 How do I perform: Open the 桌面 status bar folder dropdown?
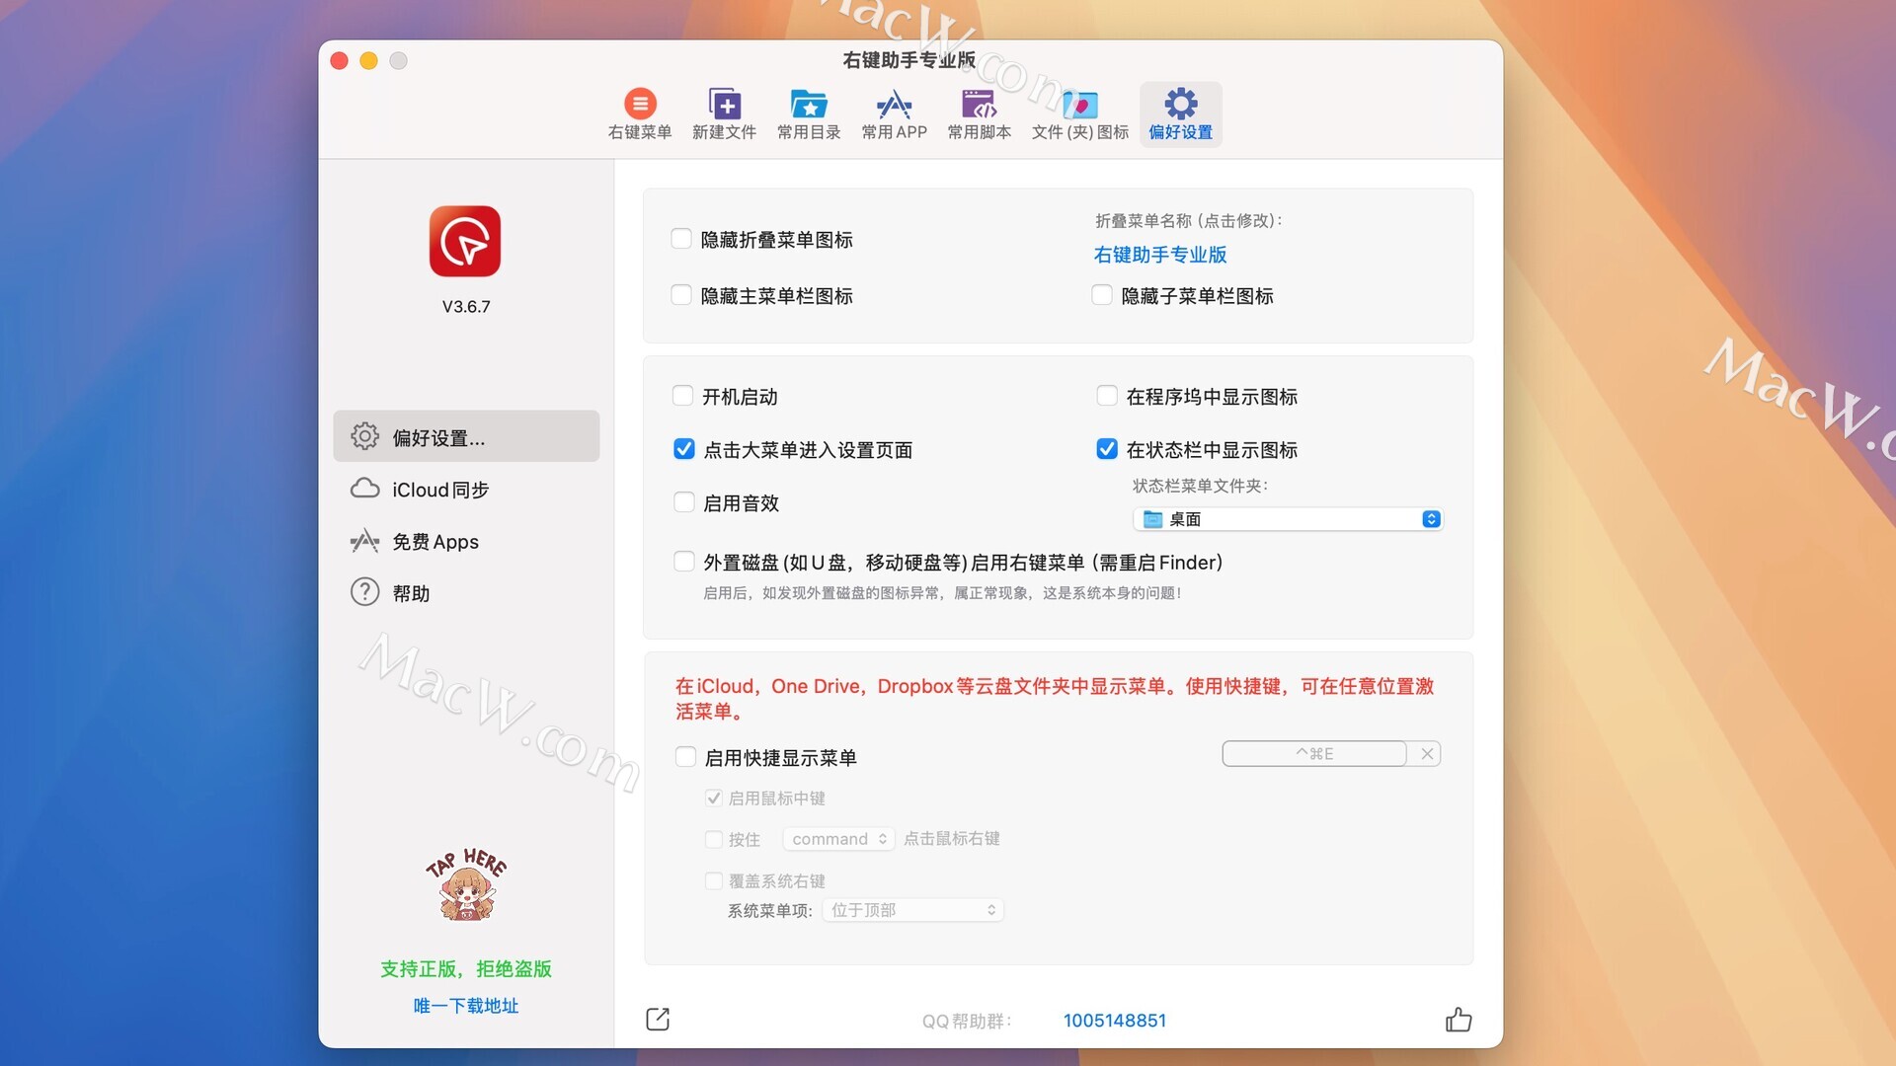click(1288, 519)
